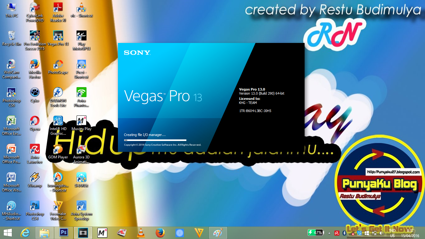Open Firefox from the taskbar

pos(160,233)
